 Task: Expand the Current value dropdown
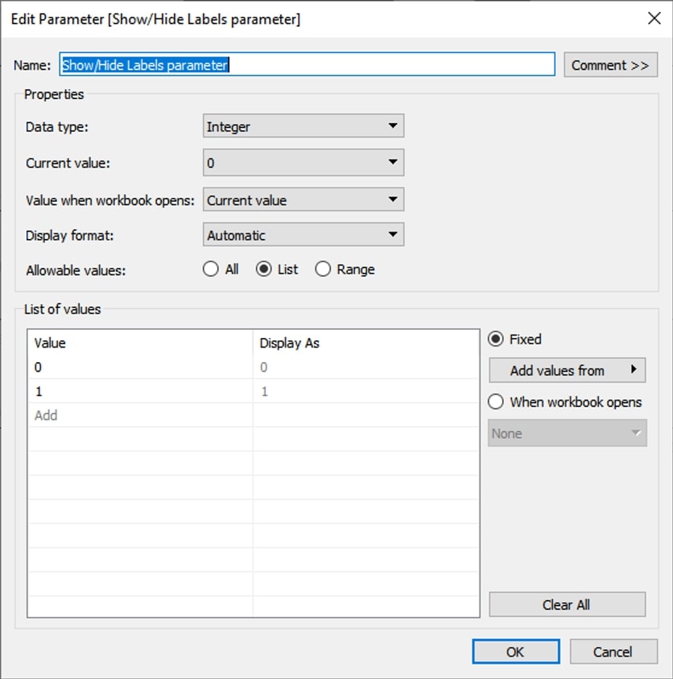coord(303,163)
